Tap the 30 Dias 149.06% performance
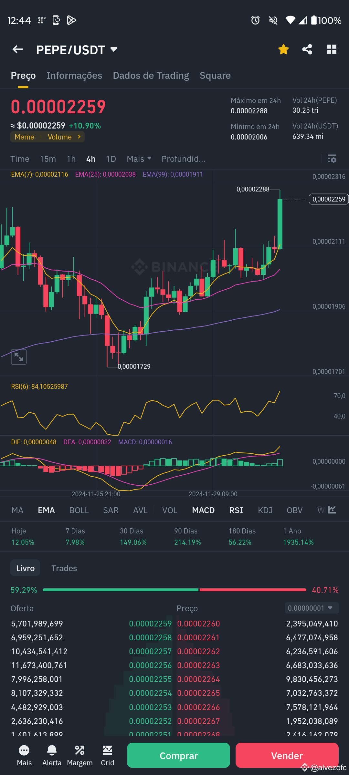The image size is (349, 775). pyautogui.click(x=133, y=536)
